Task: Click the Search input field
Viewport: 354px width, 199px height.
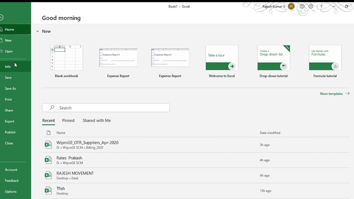Action: [106, 108]
